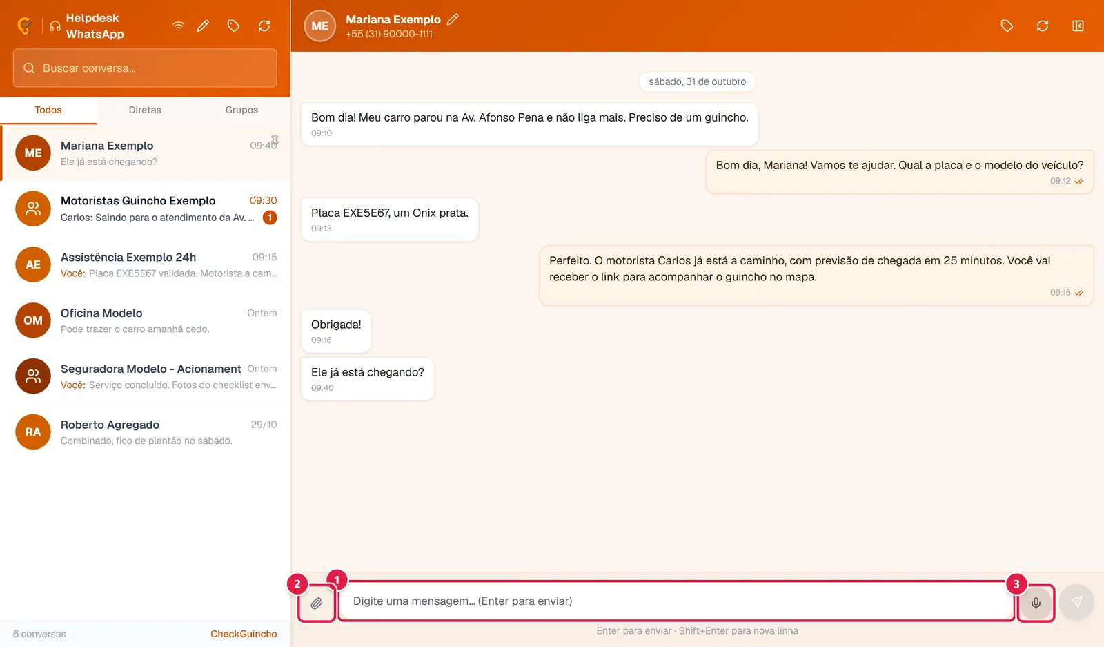Click the '6 conversas' counter in footer

[39, 634]
